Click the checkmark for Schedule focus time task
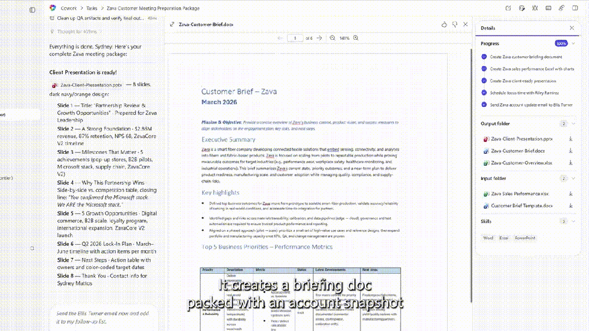The height and width of the screenshot is (331, 589). (484, 93)
